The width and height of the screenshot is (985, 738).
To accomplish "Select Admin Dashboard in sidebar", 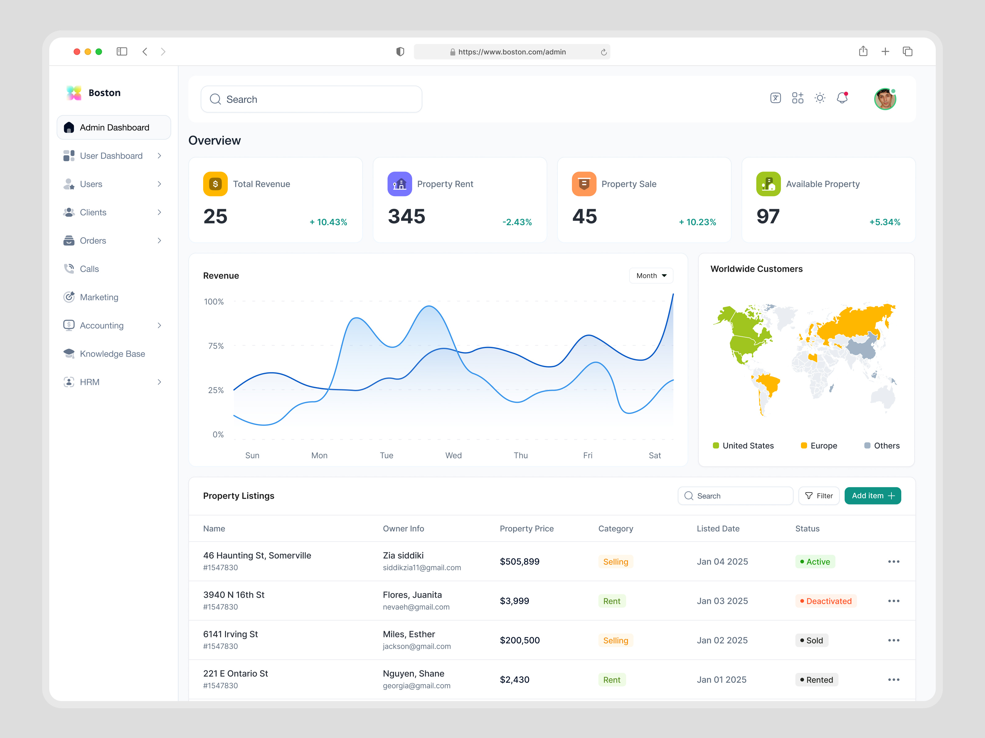I will [x=114, y=127].
